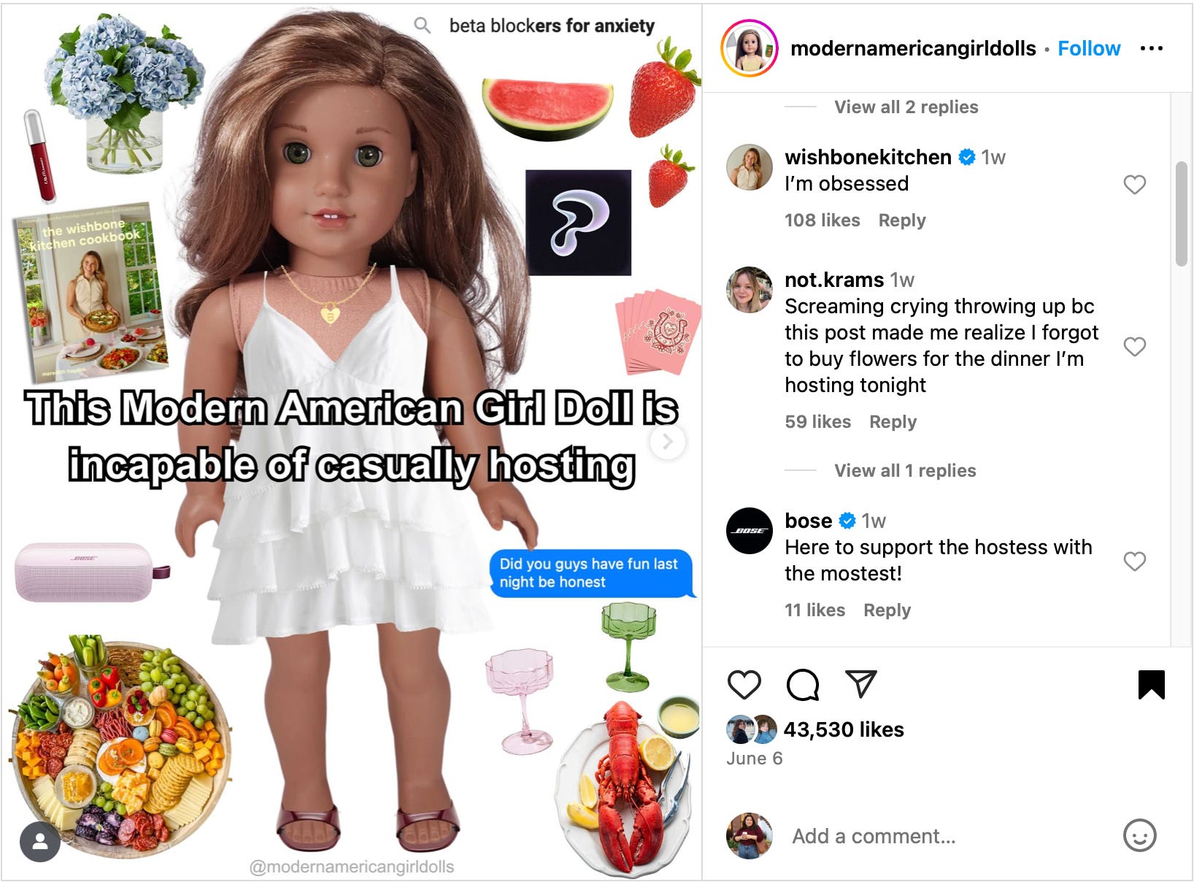This screenshot has height=882, width=1194.
Task: Share the post via paper plane icon
Action: point(860,683)
